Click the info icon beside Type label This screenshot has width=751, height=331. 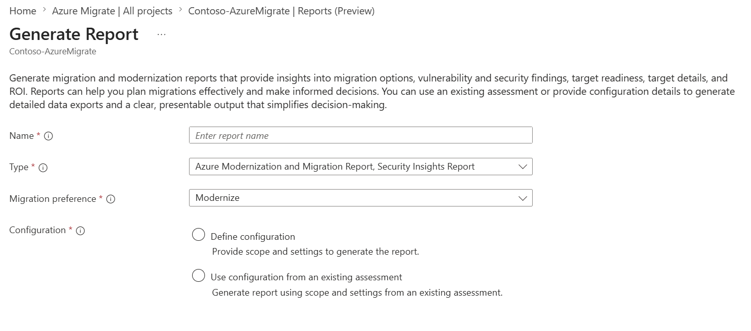(43, 168)
